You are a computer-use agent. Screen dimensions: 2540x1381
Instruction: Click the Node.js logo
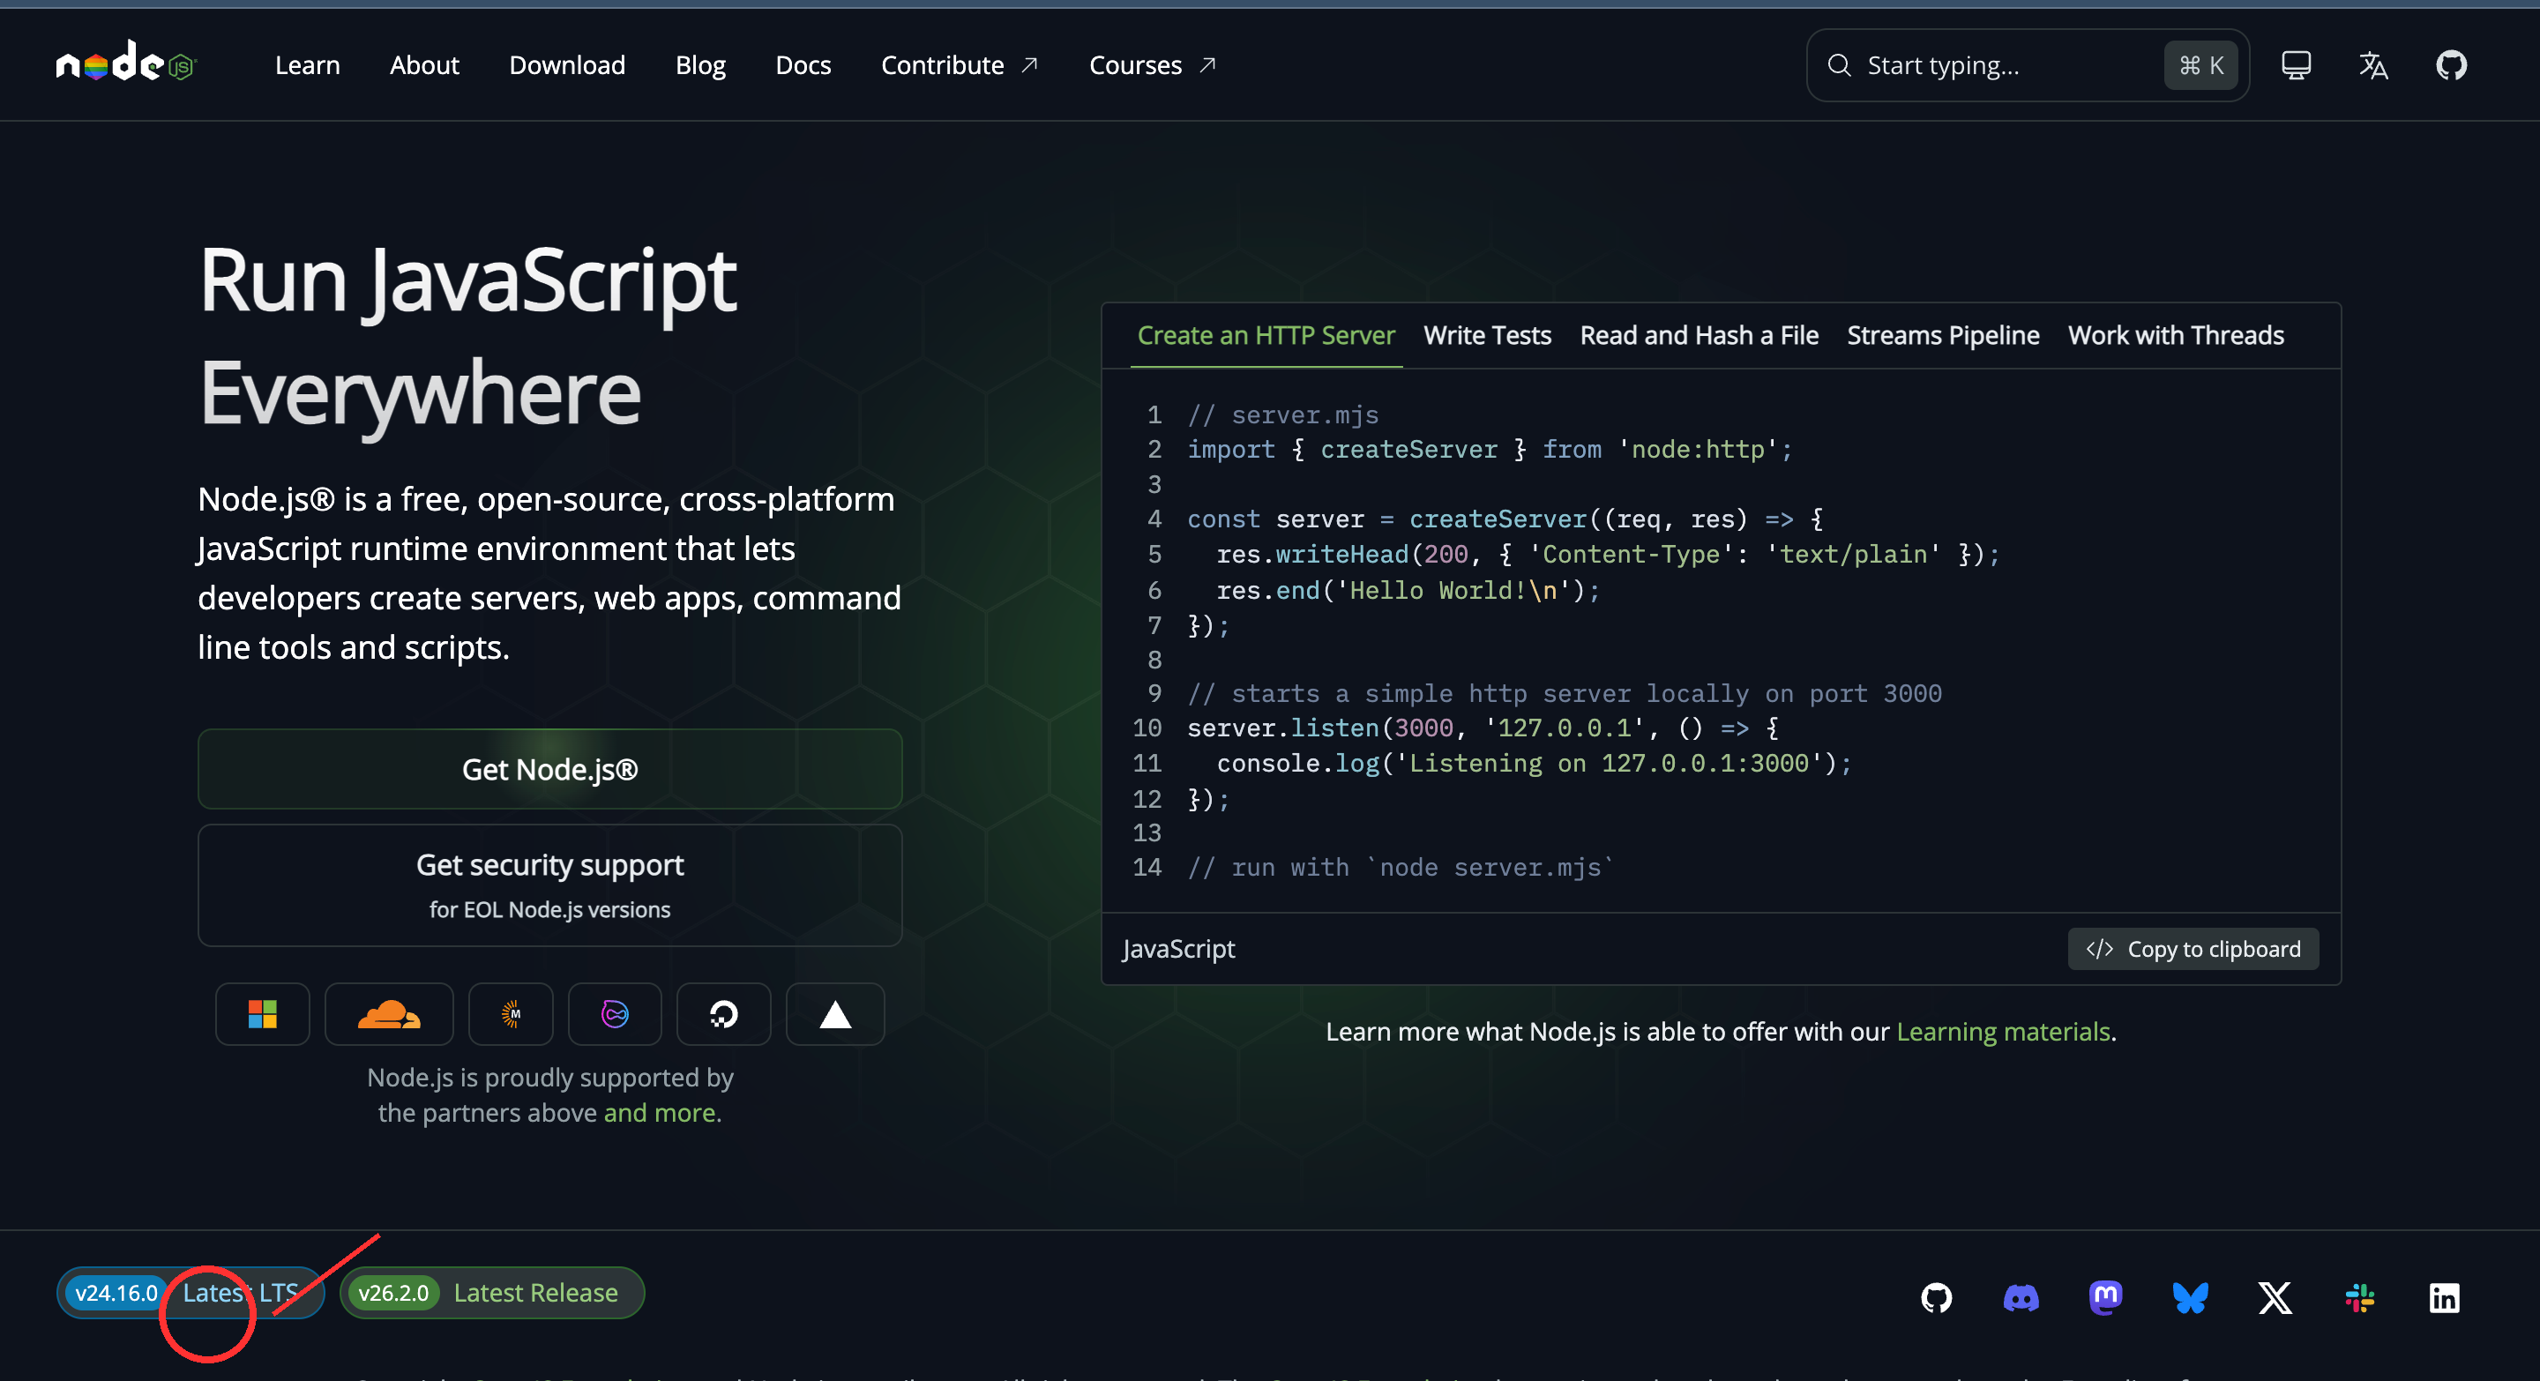[126, 64]
